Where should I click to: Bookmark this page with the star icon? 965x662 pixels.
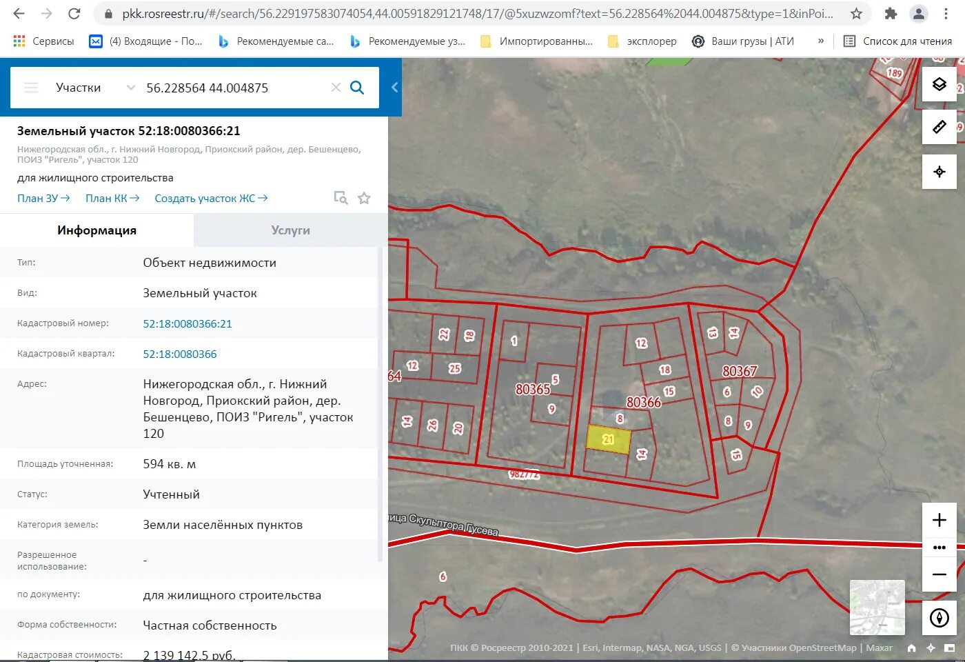856,14
